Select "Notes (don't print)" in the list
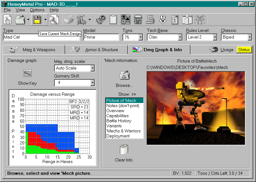 tap(124, 106)
